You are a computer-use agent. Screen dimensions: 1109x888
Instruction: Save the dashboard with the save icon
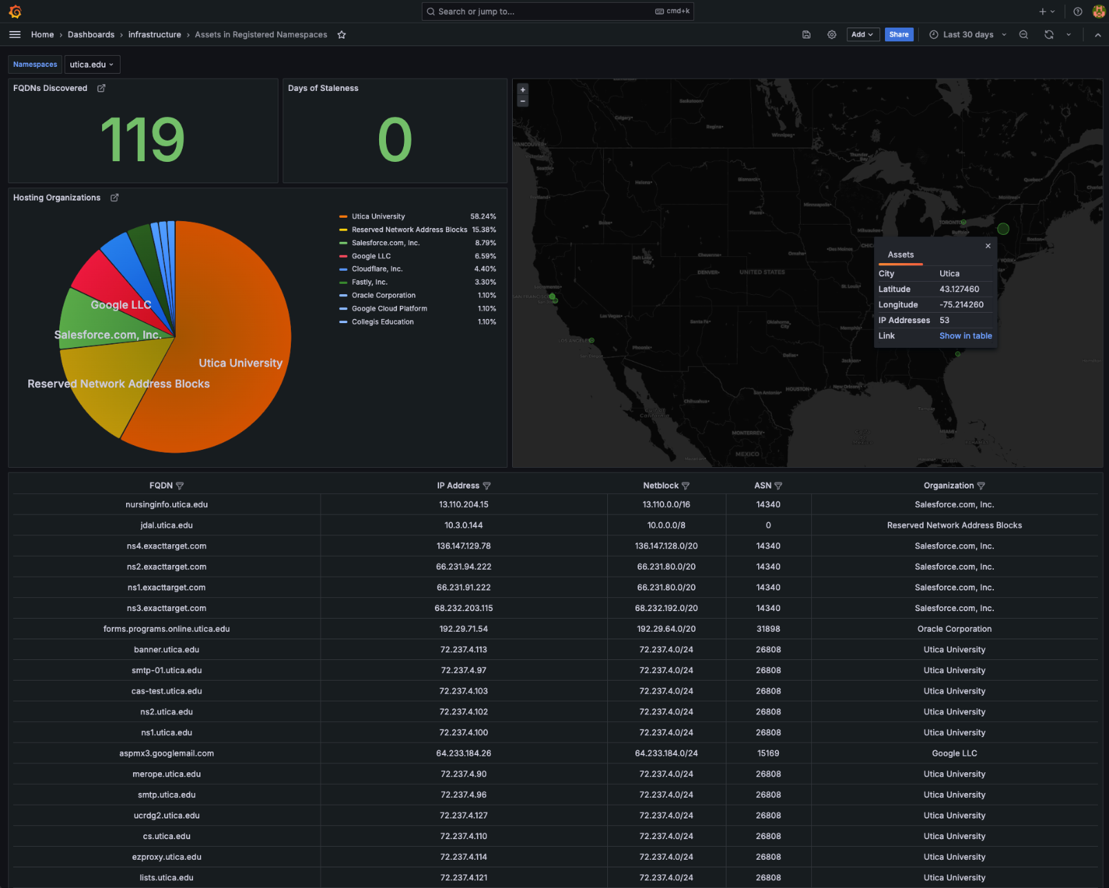[x=806, y=34]
